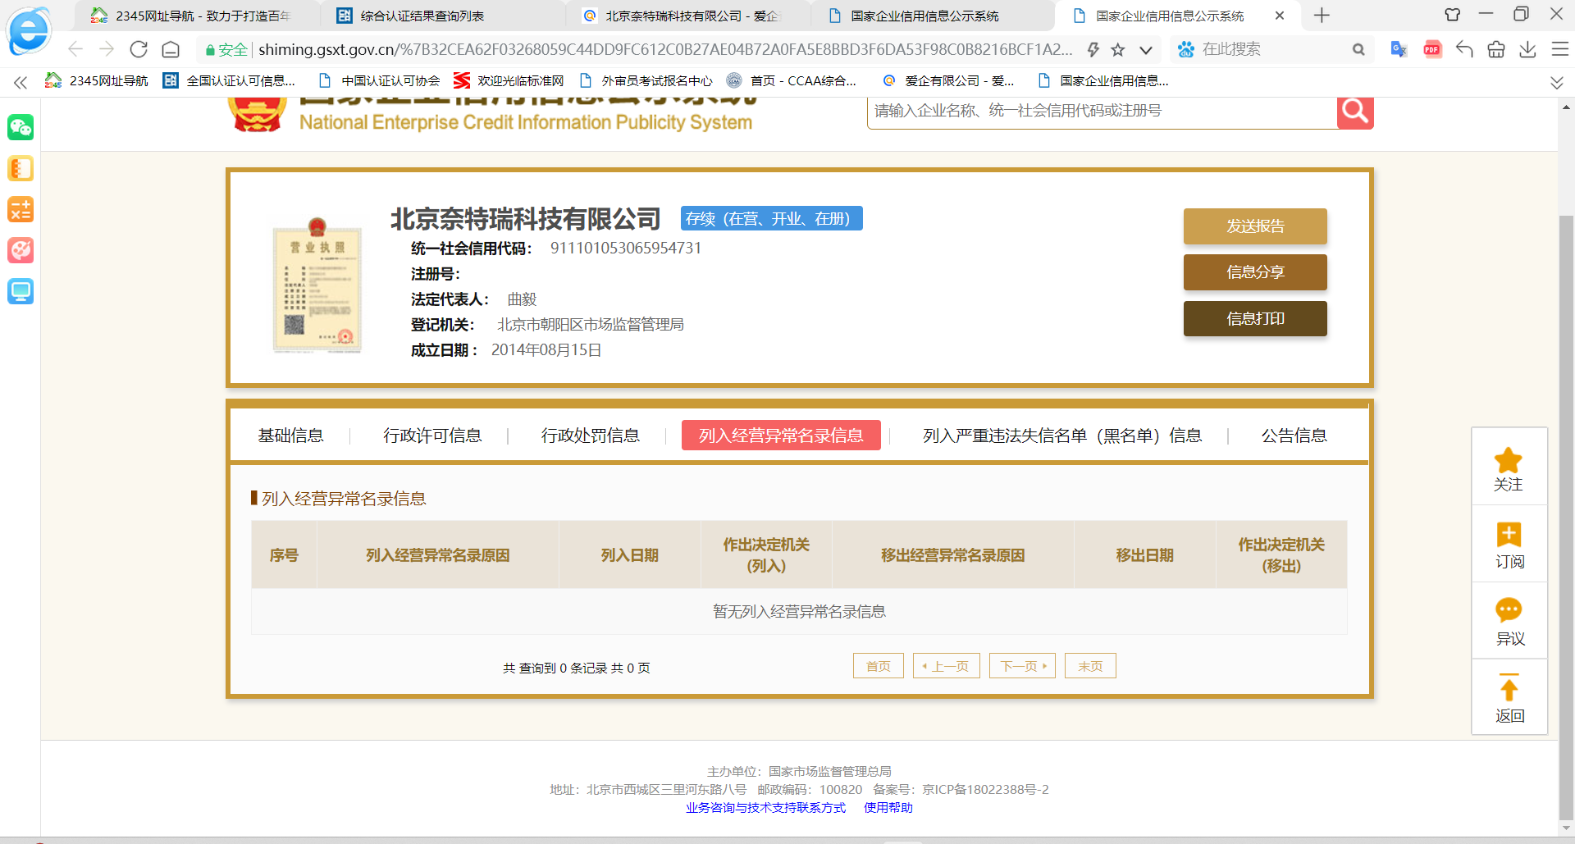Click the 信息打印 button

(x=1255, y=319)
